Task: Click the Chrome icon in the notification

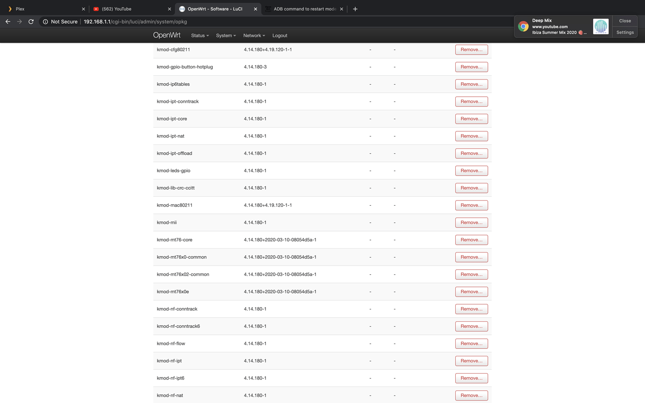Action: click(522, 26)
